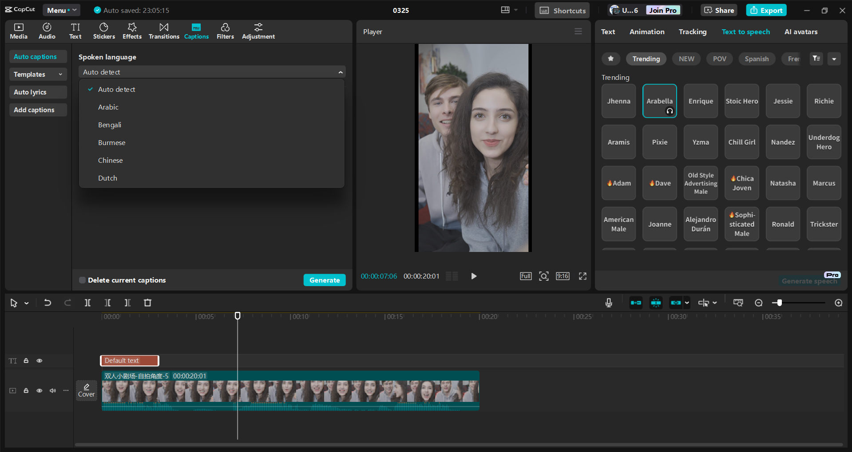852x452 pixels.
Task: Open the Tracking tab
Action: click(x=692, y=31)
